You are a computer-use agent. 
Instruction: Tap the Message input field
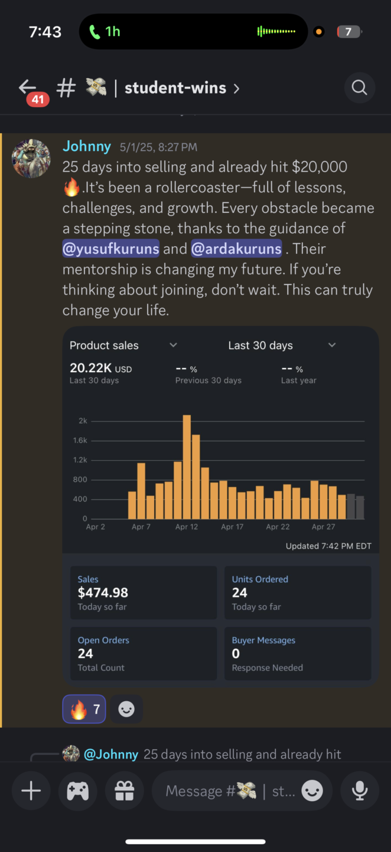(227, 791)
